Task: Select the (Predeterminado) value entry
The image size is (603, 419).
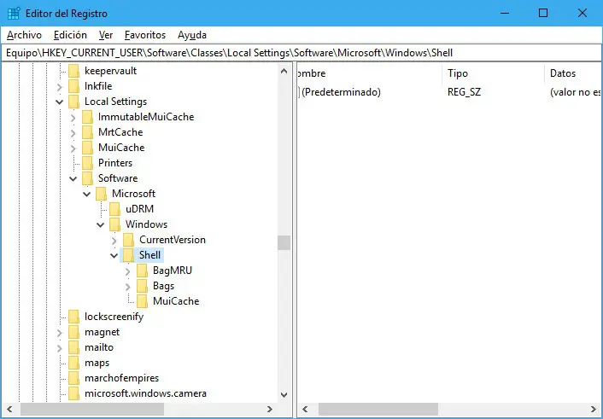Action: [x=341, y=92]
